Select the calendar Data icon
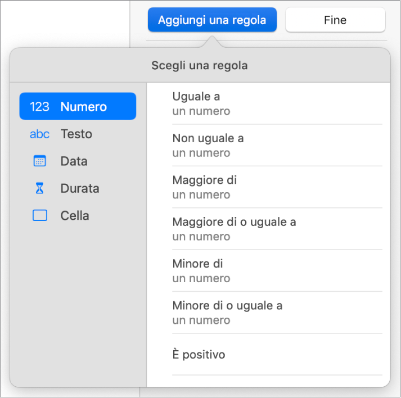The image size is (401, 398). coord(39,161)
